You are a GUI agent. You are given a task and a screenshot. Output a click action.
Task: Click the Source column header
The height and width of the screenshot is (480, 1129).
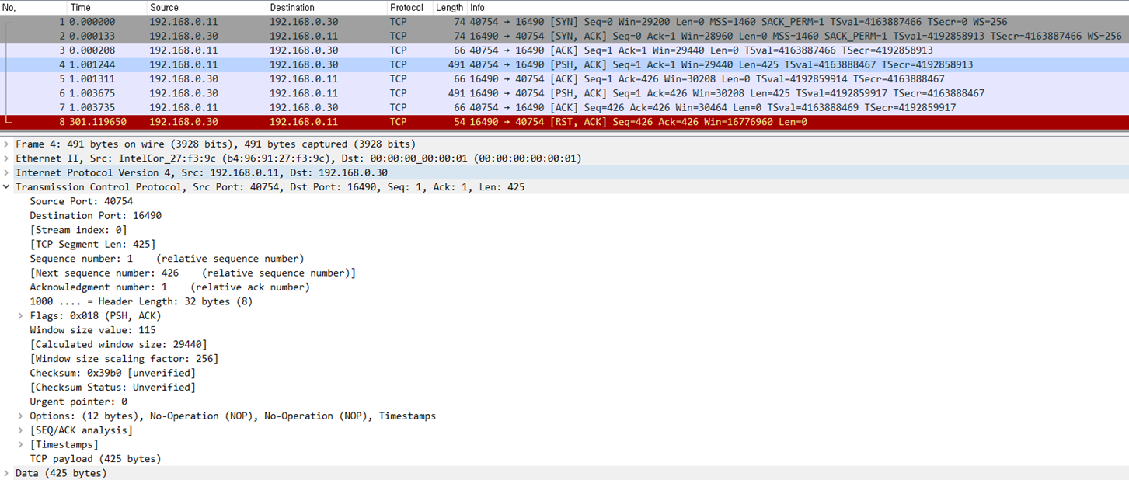[x=164, y=7]
